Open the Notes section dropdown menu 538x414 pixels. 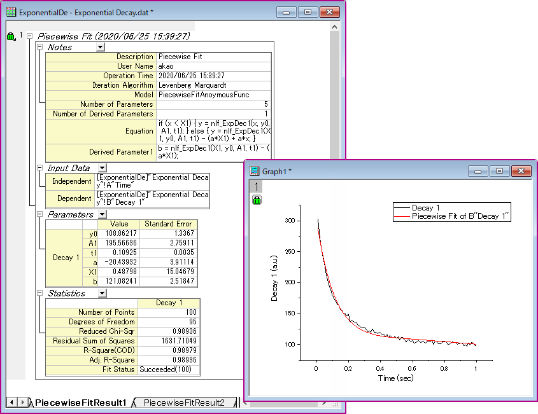pyautogui.click(x=101, y=47)
